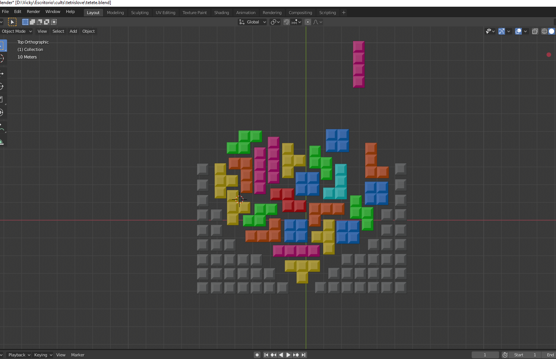Switch to the Shading workspace tab
The image size is (556, 359).
221,12
